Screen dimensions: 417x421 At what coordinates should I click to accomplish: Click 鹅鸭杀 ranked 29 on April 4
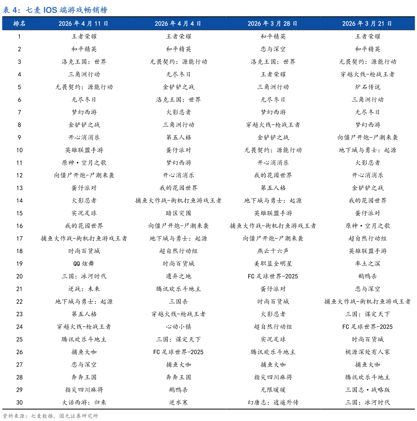179,390
